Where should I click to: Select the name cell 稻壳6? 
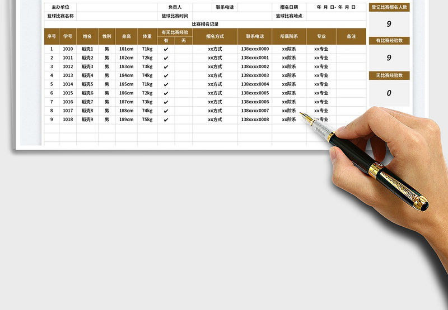point(87,93)
